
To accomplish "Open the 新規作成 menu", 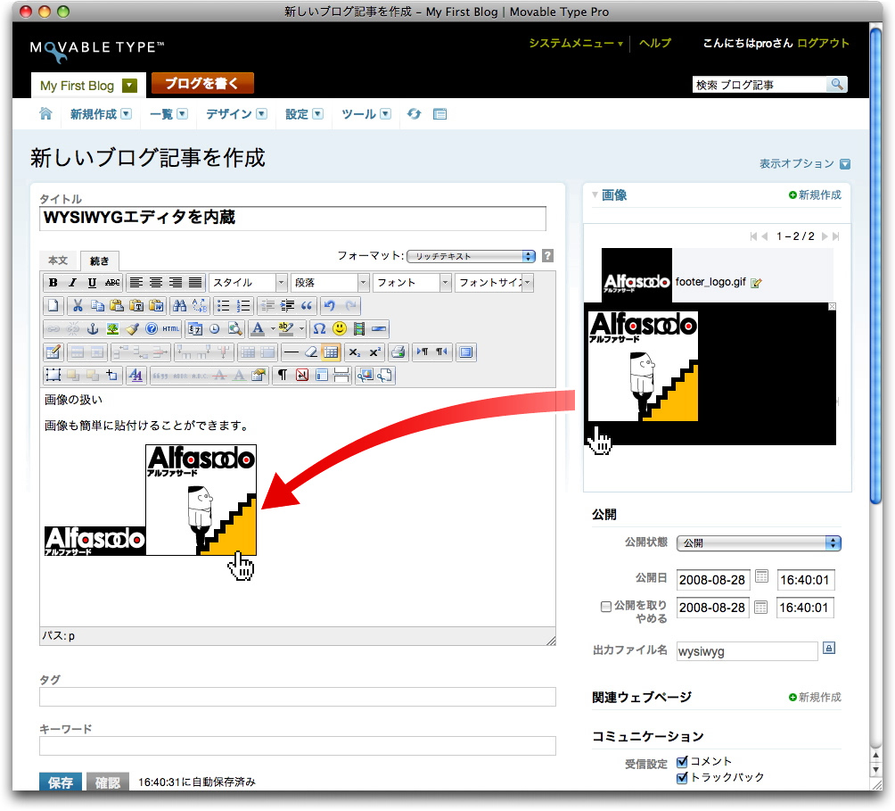I will click(x=101, y=114).
